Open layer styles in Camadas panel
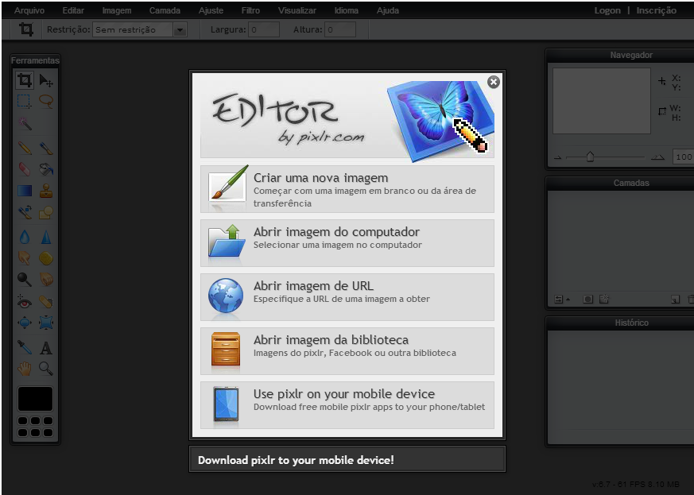 (x=604, y=300)
